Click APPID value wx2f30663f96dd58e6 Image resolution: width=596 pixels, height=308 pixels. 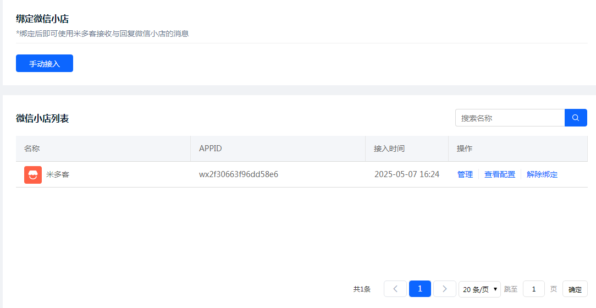pos(238,174)
